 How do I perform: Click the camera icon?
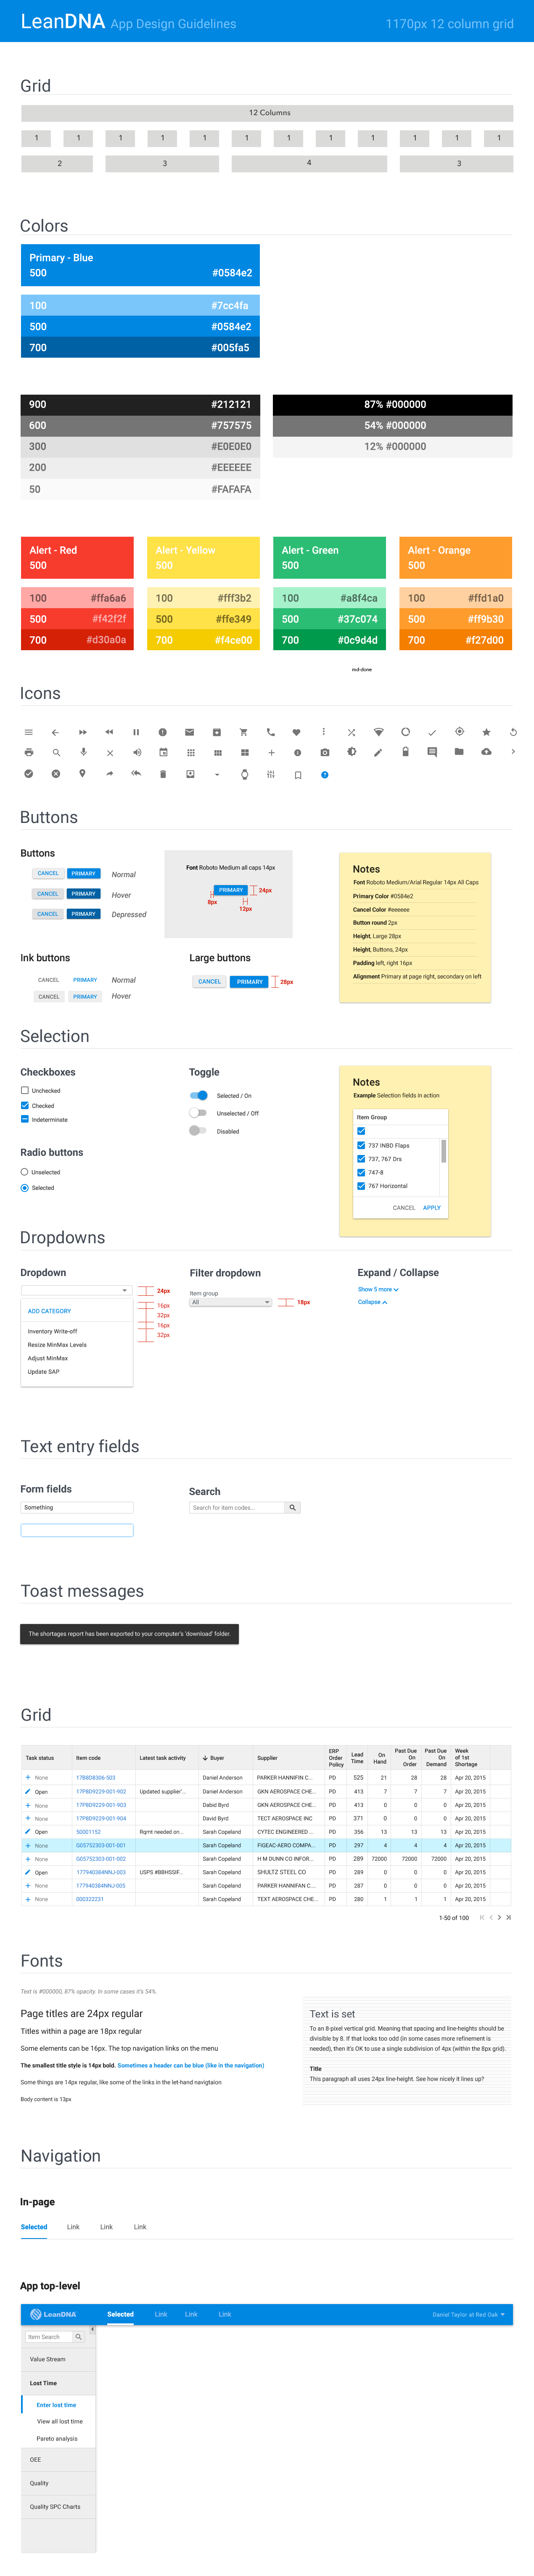324,752
